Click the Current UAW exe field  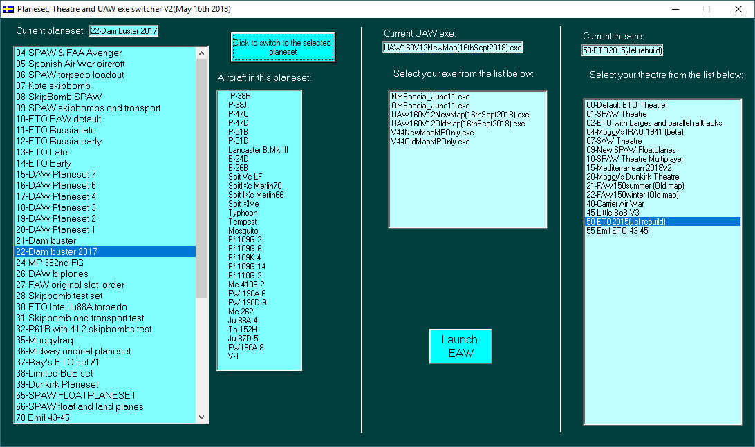452,48
